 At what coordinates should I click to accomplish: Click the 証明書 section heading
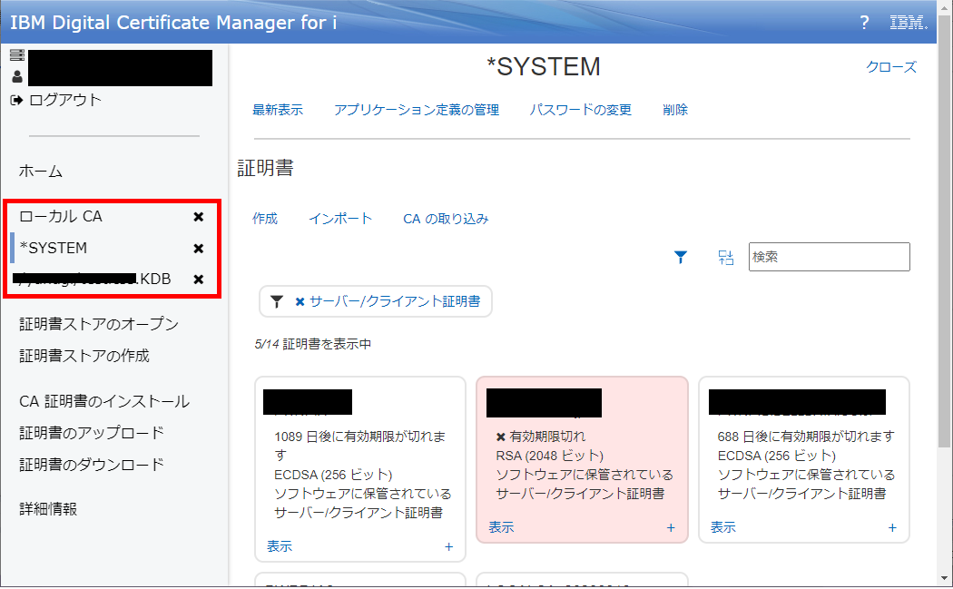pyautogui.click(x=266, y=168)
